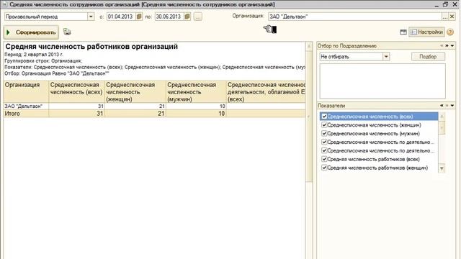The width and height of the screenshot is (461, 259).
Task: Click the Период: 2 квартал 2013 г. line
Action: (x=34, y=55)
